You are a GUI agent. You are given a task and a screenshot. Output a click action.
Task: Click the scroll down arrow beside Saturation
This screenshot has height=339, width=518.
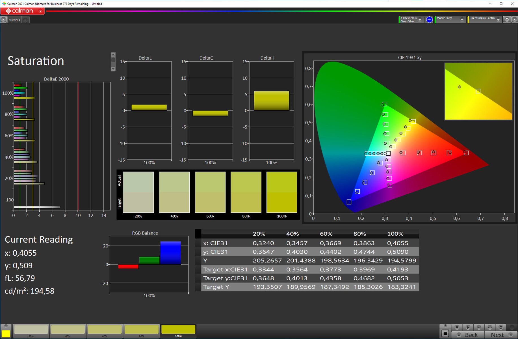coord(113,69)
